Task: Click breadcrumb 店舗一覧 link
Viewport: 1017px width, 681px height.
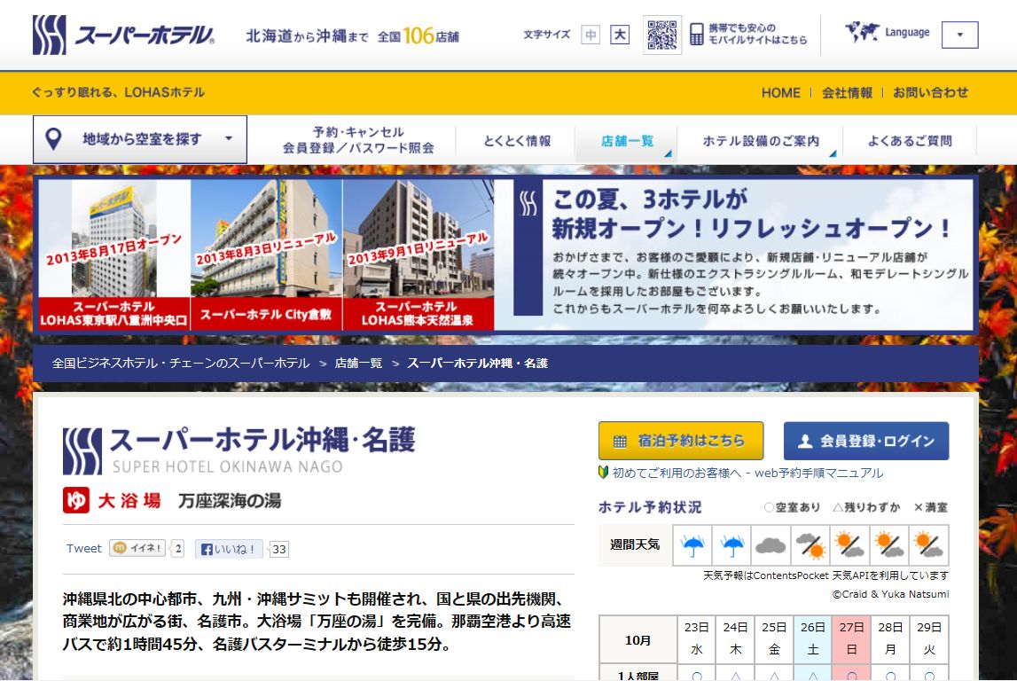Action: pyautogui.click(x=359, y=364)
